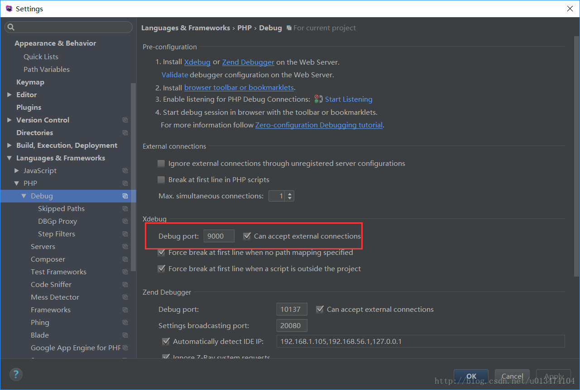Viewport: 580px width, 390px height.
Task: Click project-level icon beside PHP row
Action: 125,183
